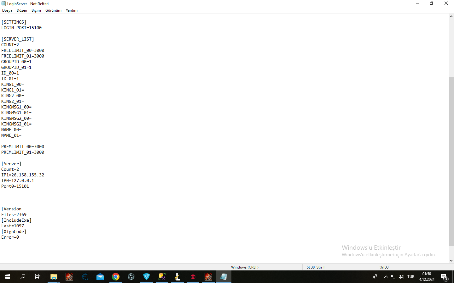Open File Explorer from the taskbar

pos(54,277)
